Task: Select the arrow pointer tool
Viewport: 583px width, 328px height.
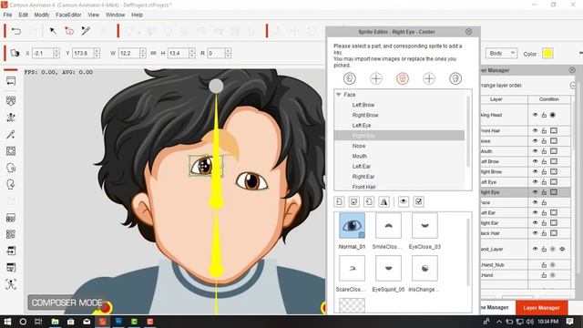Action: 53,31
